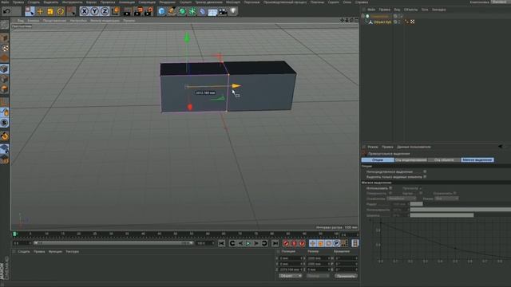Toggle soft selection surface checkbox
The image size is (511, 287).
coord(390,193)
